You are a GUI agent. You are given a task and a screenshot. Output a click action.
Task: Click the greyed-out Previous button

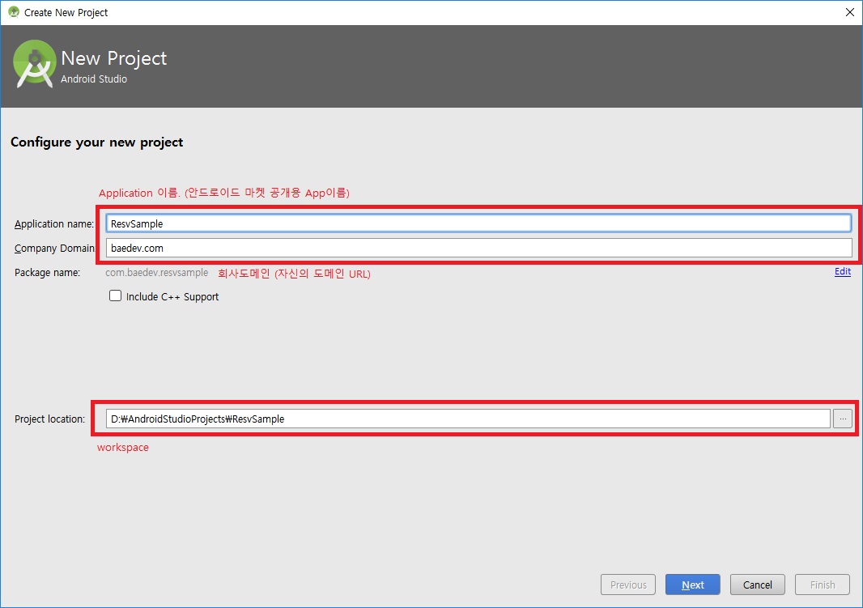628,585
